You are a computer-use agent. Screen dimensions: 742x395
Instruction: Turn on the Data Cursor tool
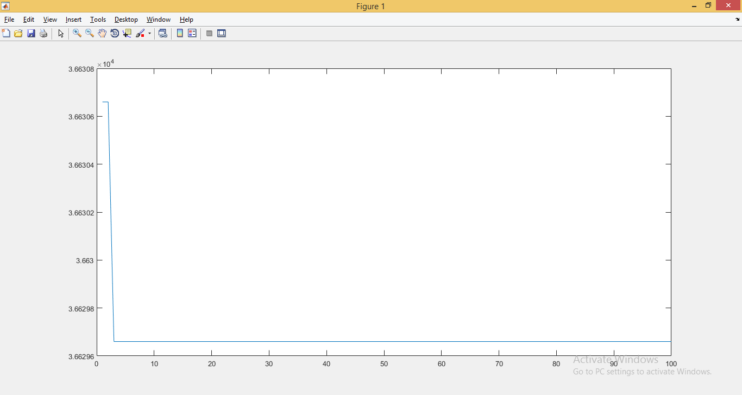click(127, 33)
